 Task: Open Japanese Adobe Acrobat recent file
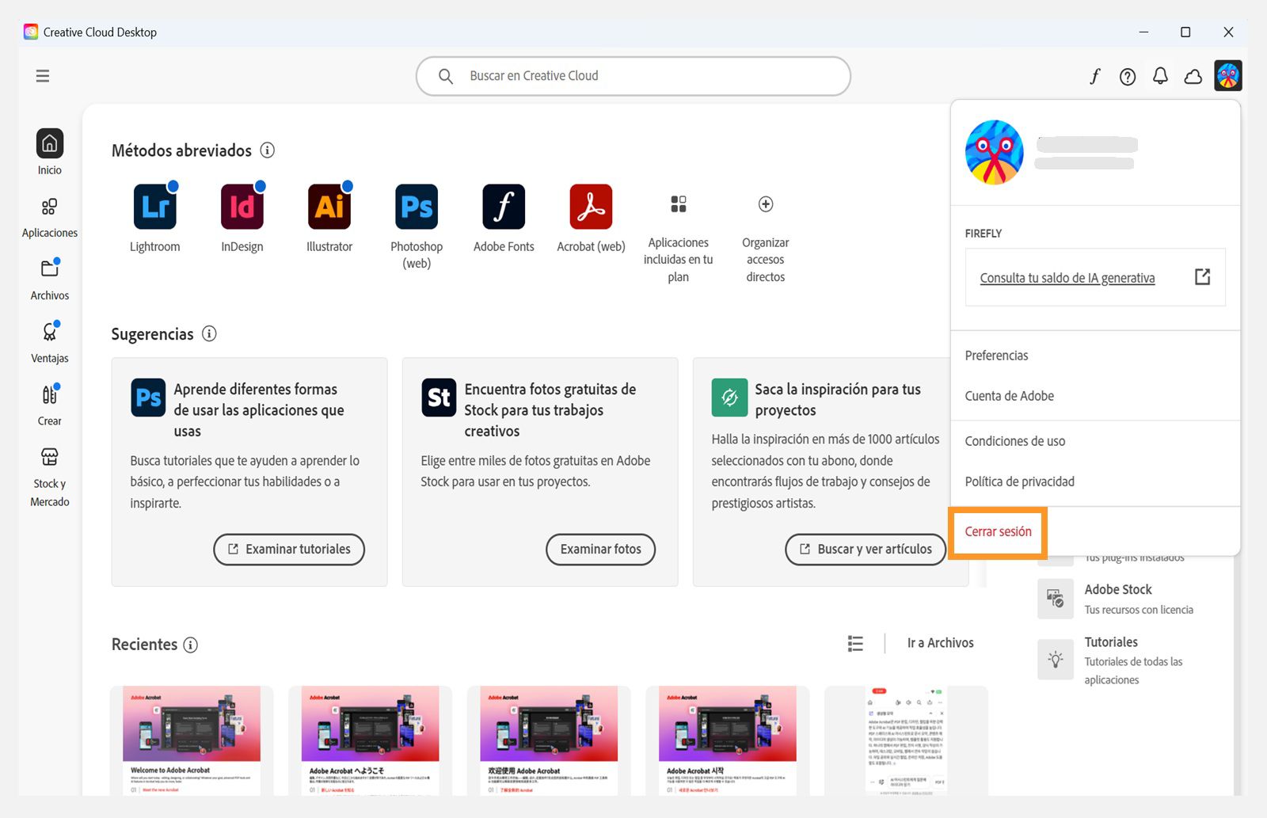(371, 740)
